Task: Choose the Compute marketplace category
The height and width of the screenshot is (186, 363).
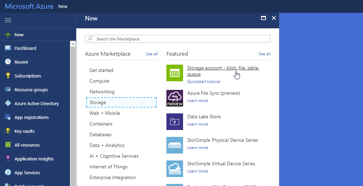Action: pyautogui.click(x=99, y=81)
